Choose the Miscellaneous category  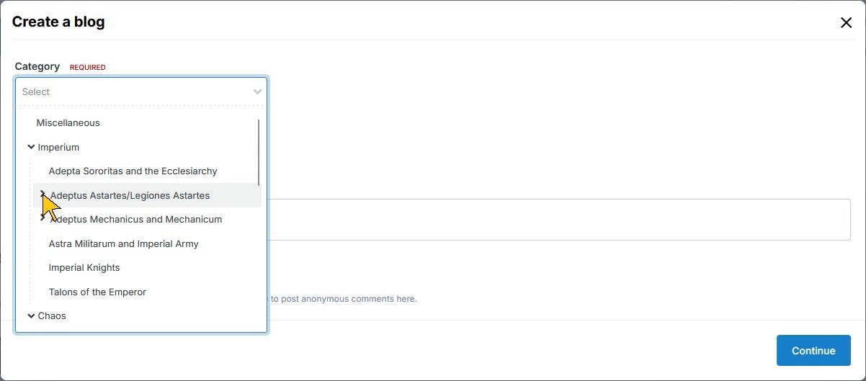coord(68,123)
